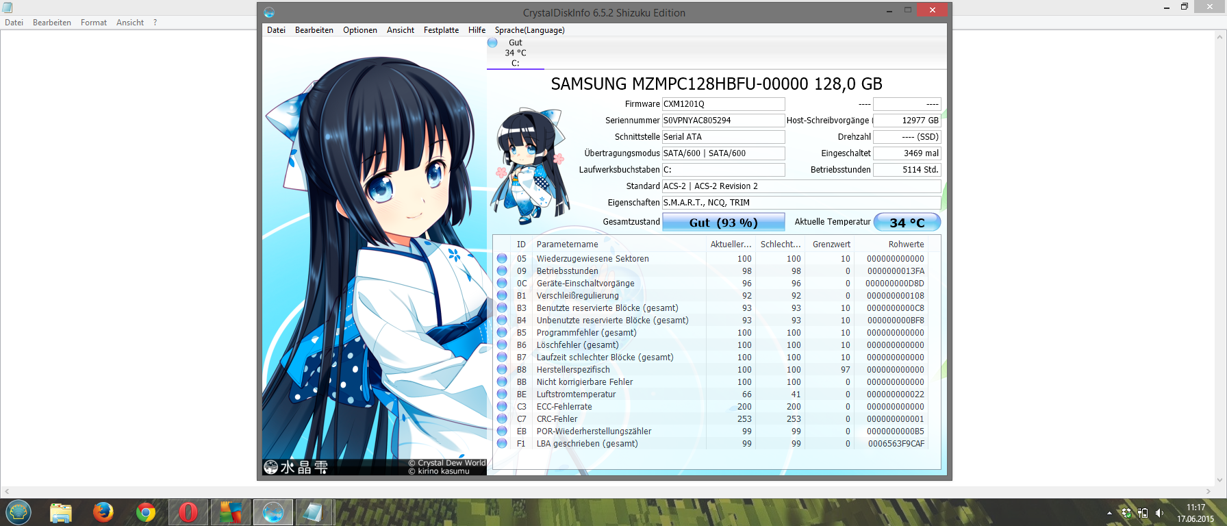Click status icon for Laufzeit schlechter Blöcke row
The image size is (1227, 526).
click(502, 357)
